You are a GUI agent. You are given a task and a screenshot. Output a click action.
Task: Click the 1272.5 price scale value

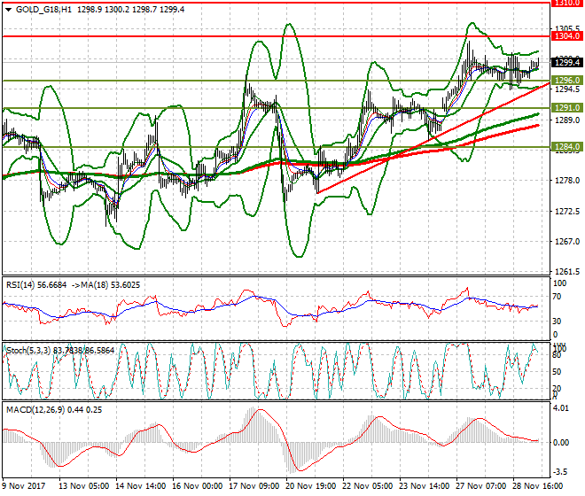tap(567, 212)
